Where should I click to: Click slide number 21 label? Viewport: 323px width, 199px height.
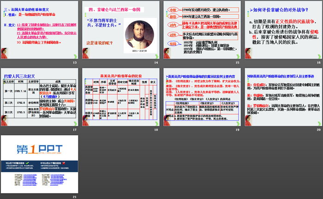click(75, 197)
